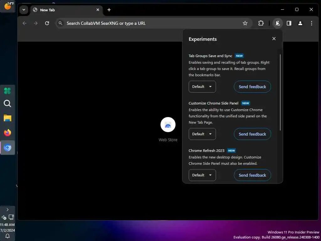Close the Experiments popup
This screenshot has height=241, width=321.
tap(274, 39)
